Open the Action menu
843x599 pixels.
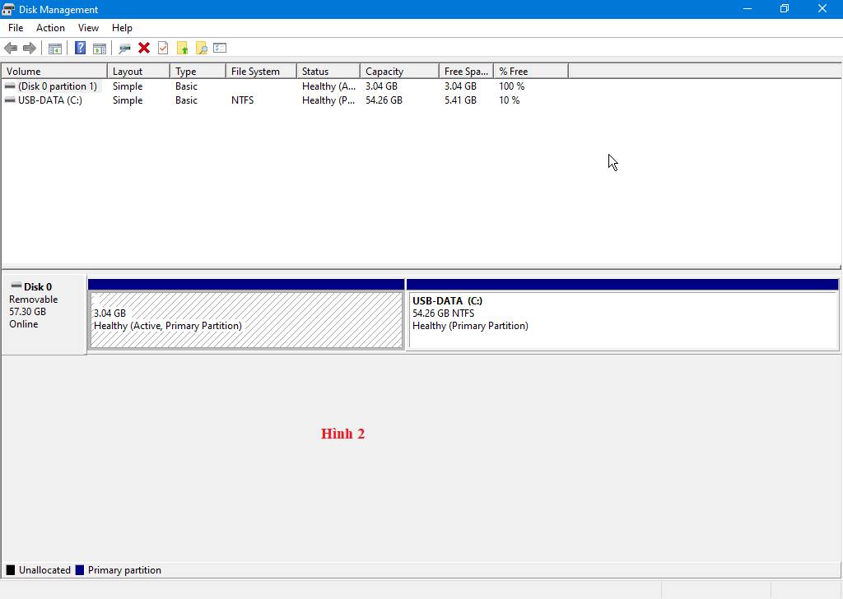(50, 28)
